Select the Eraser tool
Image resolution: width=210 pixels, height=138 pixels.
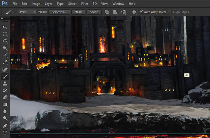5,97
